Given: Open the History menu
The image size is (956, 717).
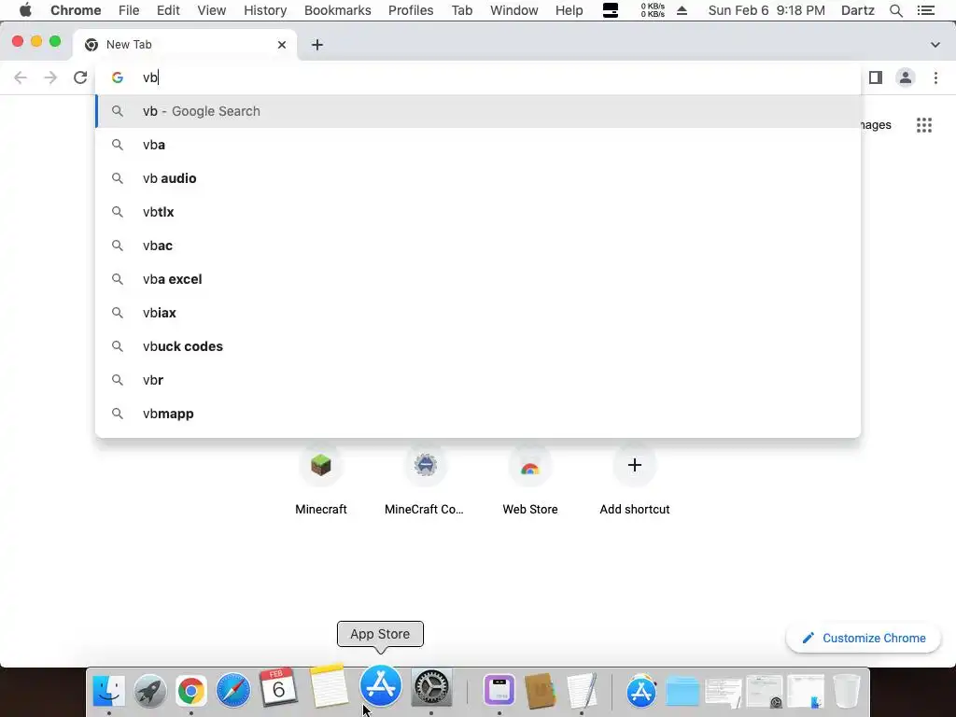Looking at the screenshot, I should (x=265, y=10).
